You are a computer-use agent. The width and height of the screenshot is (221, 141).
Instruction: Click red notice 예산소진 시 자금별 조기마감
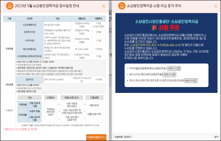(20, 129)
